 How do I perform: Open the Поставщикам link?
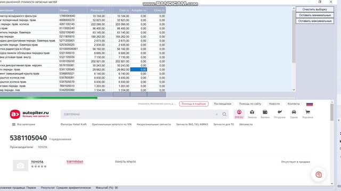[223, 104]
